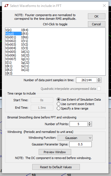Click the Gaussian Parameter Sigma field

pos(80,144)
